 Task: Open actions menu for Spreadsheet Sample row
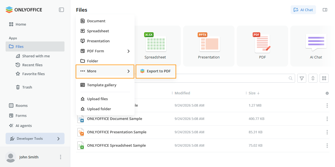[x=327, y=146]
